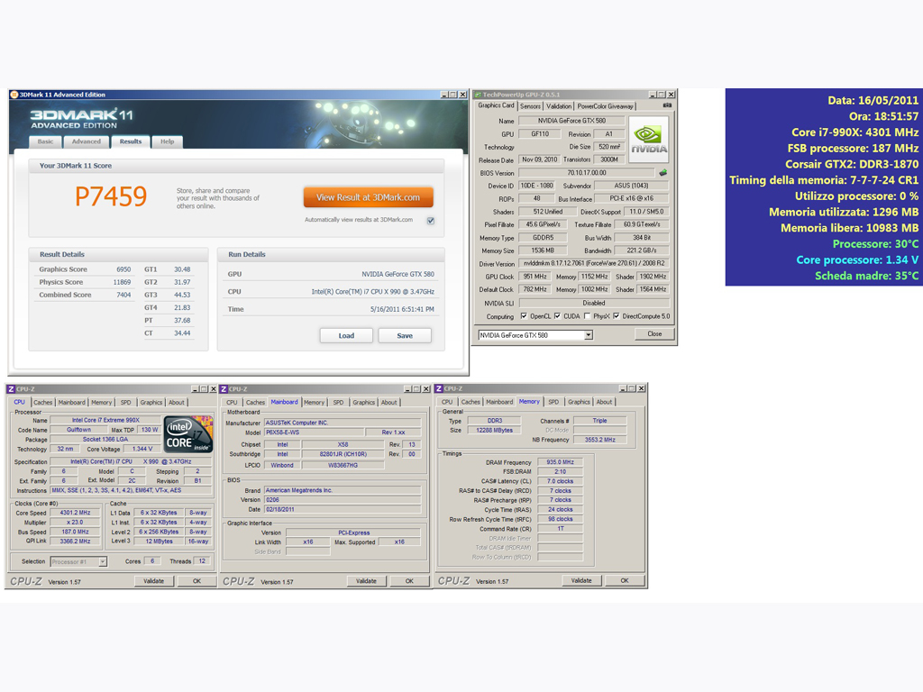Image resolution: width=923 pixels, height=692 pixels.
Task: Toggle PhysX checkbox in GPU-Z
Action: tap(587, 316)
